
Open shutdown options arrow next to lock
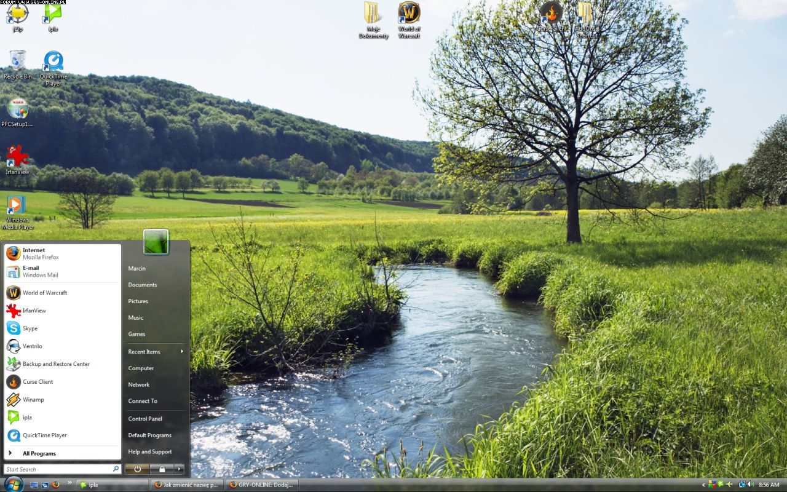179,469
